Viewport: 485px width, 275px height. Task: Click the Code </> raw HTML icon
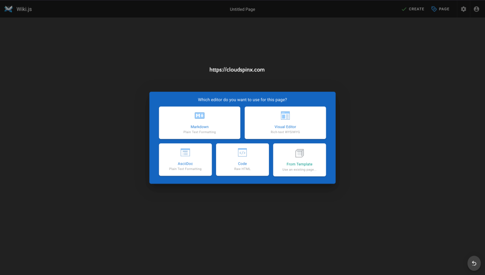tap(242, 152)
